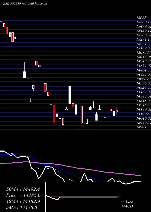Select the '12MA : 14182.9' reading
This screenshot has height=212, width=151.
coord(23,201)
